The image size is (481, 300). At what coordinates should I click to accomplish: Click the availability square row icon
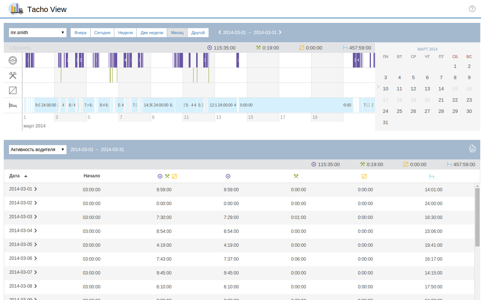(x=13, y=90)
